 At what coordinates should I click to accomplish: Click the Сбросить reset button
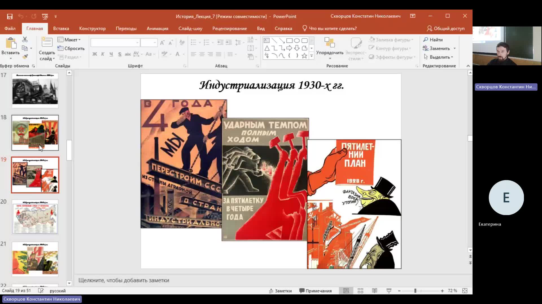pos(71,48)
